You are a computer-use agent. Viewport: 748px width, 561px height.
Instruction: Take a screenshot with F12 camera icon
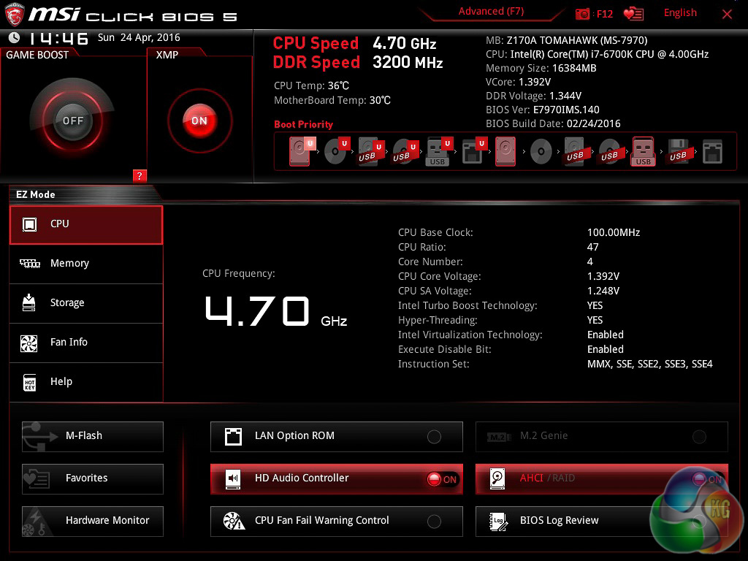[x=582, y=14]
